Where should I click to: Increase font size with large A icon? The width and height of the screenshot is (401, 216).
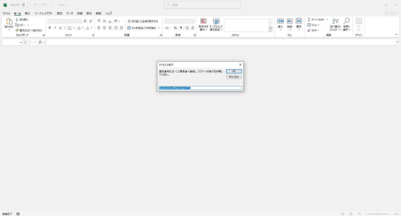(x=85, y=21)
